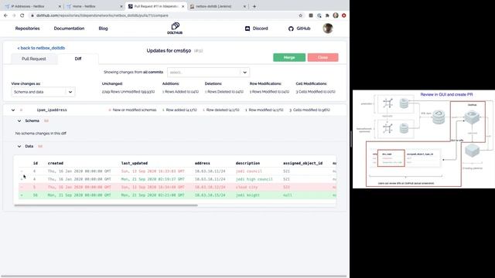Click the id column header
This screenshot has width=495, height=278.
36,163
